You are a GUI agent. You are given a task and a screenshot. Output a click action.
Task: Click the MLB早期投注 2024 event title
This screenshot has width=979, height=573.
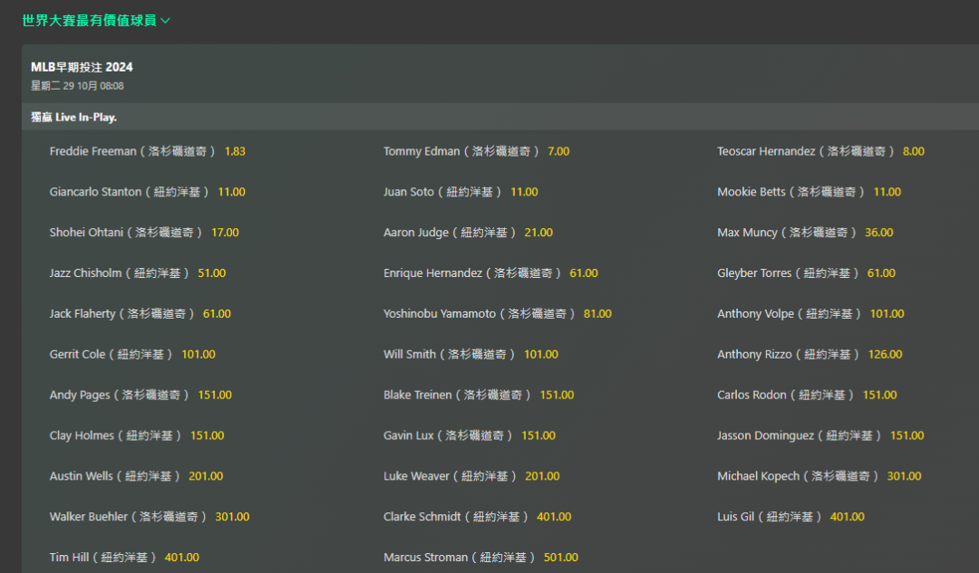point(82,67)
